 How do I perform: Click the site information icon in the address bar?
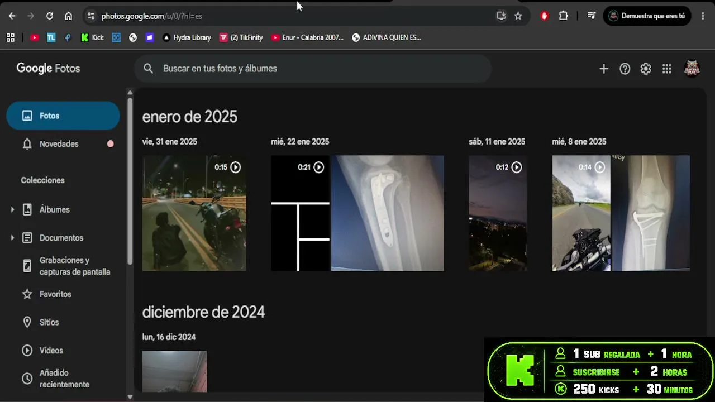coord(91,16)
